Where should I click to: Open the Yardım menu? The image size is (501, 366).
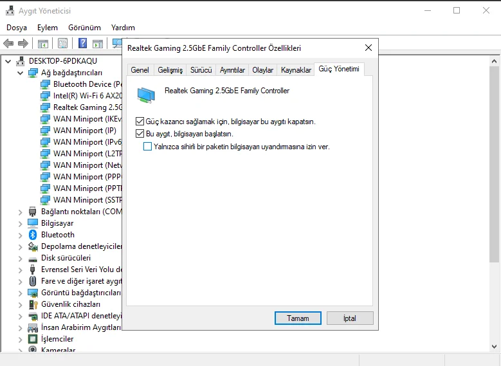click(123, 28)
